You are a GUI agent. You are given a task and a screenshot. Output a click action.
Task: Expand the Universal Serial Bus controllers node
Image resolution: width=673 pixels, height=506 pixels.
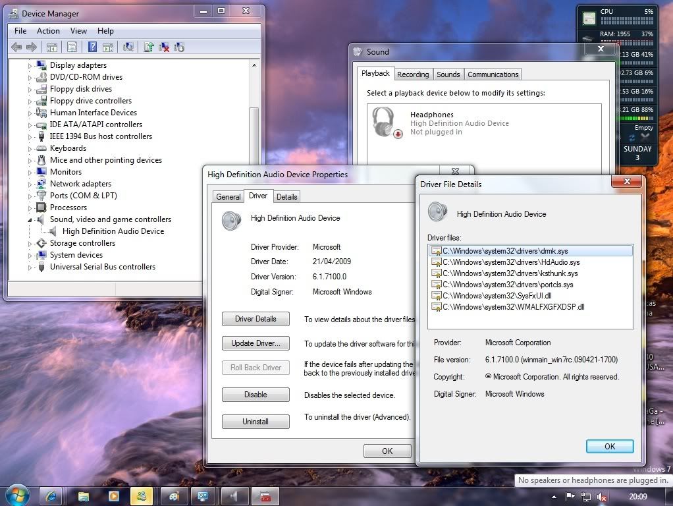tap(30, 267)
